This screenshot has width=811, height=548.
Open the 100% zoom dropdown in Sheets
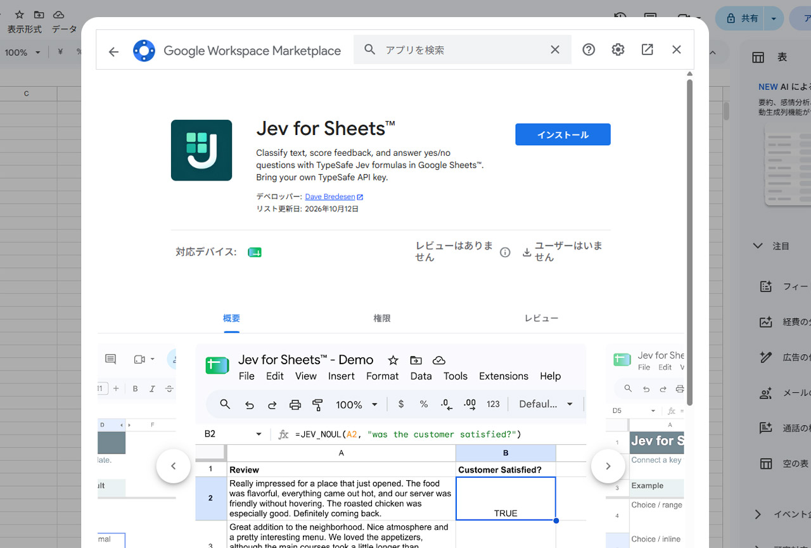tap(23, 53)
